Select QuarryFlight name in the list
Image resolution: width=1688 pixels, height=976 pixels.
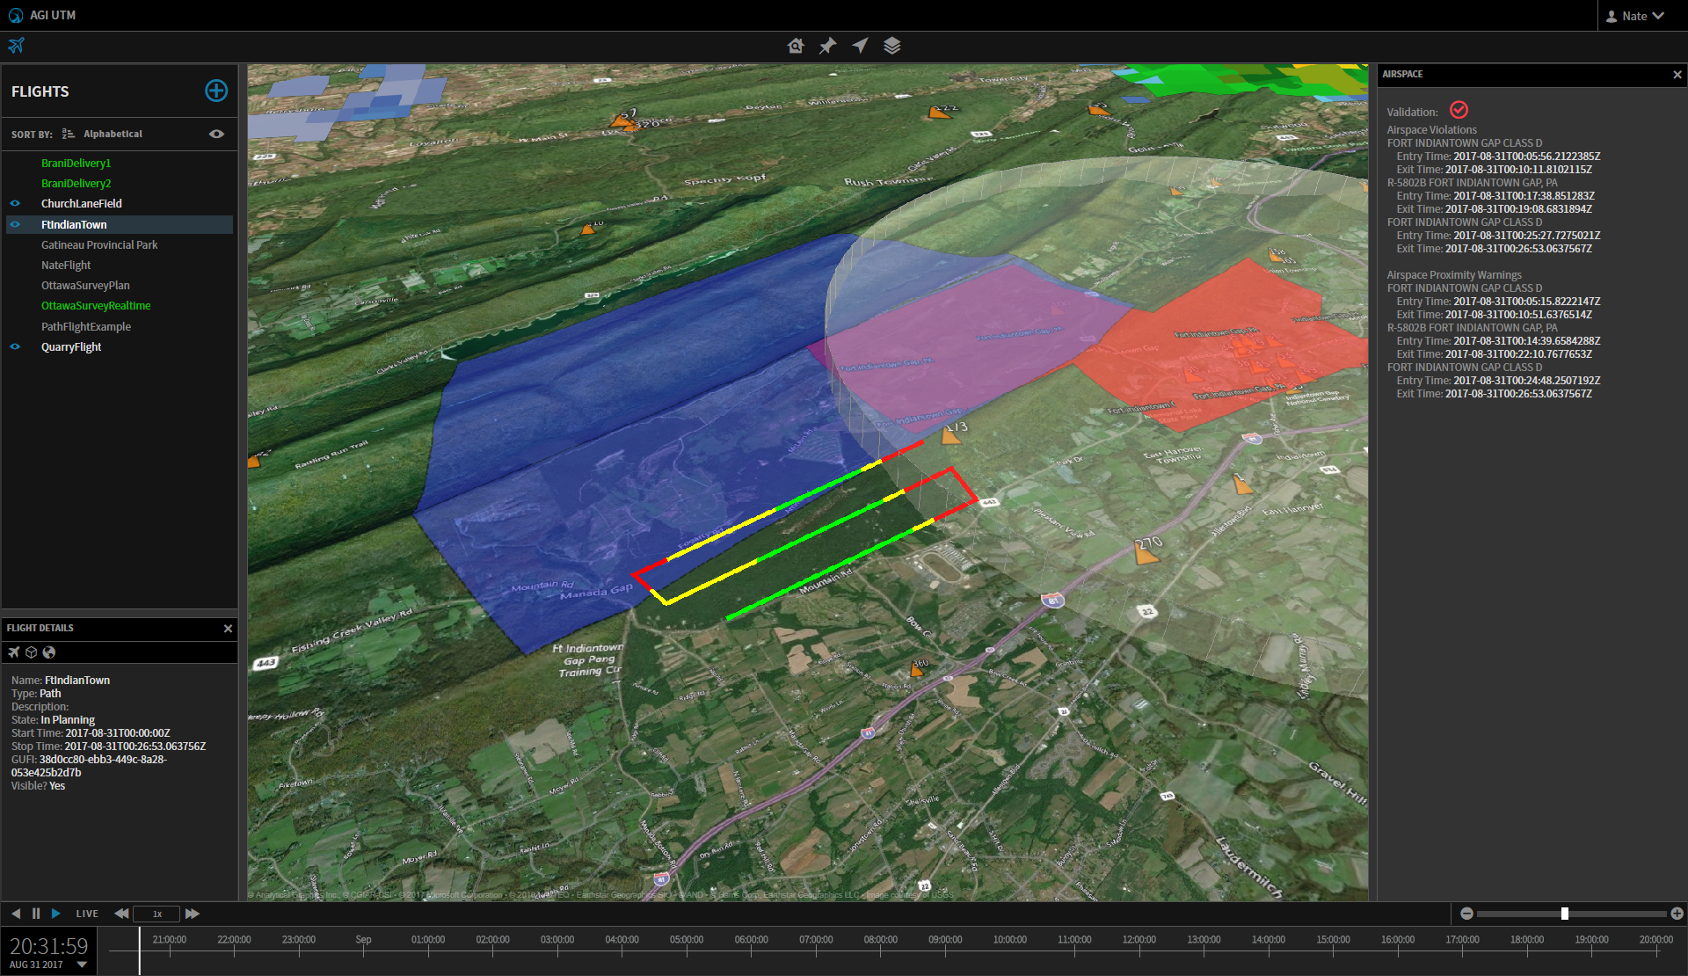[x=71, y=346]
